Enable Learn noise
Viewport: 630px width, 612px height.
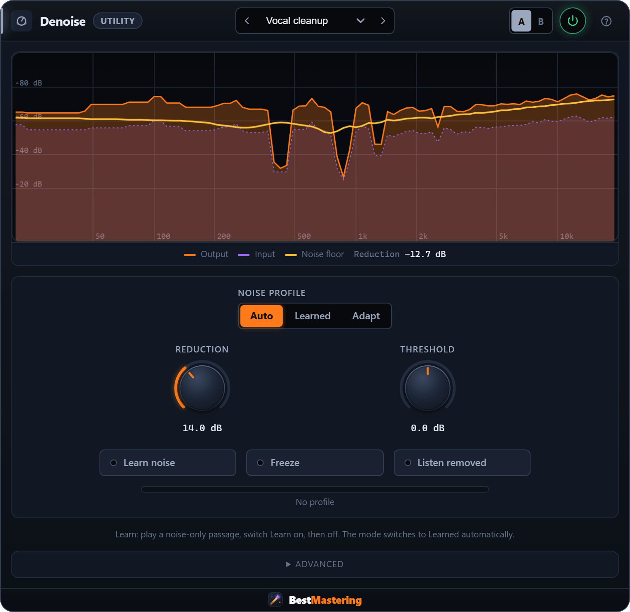click(x=168, y=463)
